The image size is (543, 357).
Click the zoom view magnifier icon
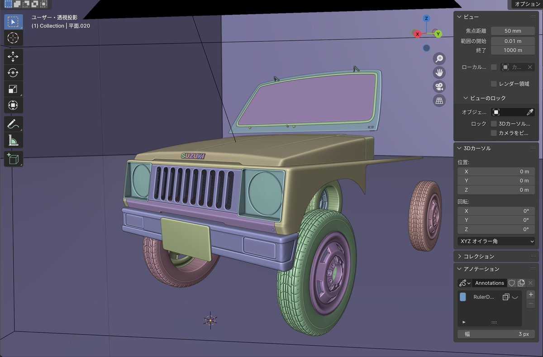(x=439, y=58)
